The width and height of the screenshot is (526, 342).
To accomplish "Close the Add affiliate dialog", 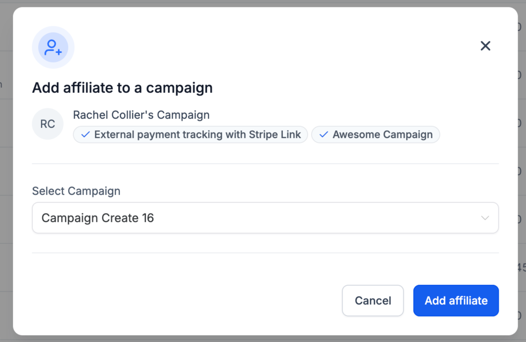I will click(485, 46).
